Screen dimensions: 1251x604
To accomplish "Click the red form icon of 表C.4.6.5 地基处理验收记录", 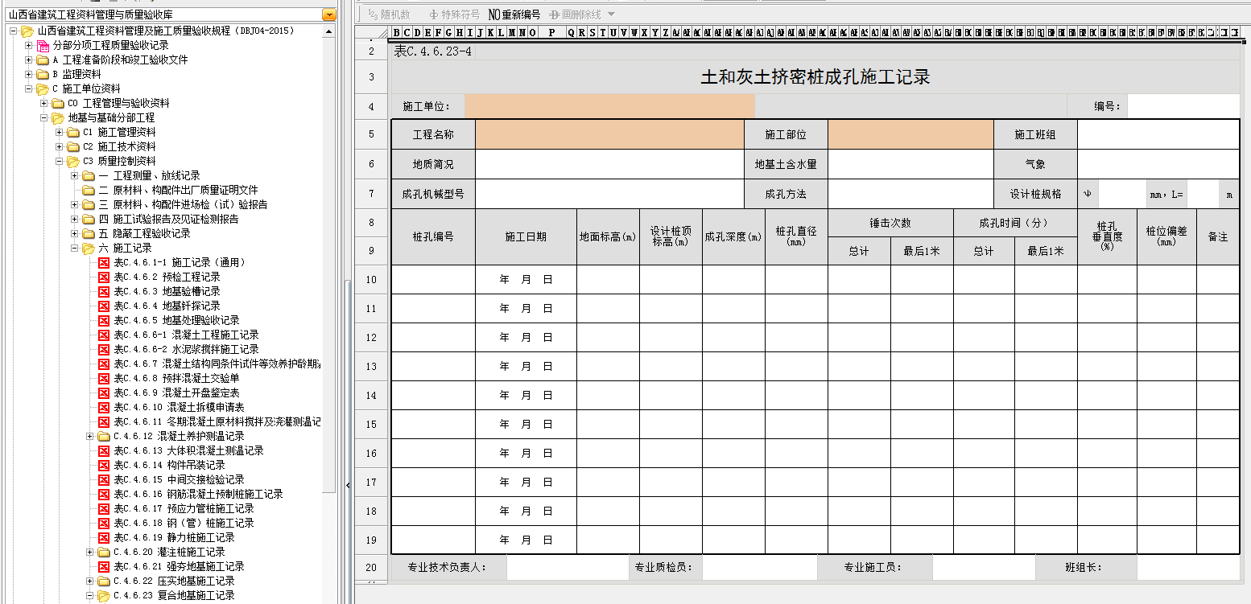I will 104,320.
